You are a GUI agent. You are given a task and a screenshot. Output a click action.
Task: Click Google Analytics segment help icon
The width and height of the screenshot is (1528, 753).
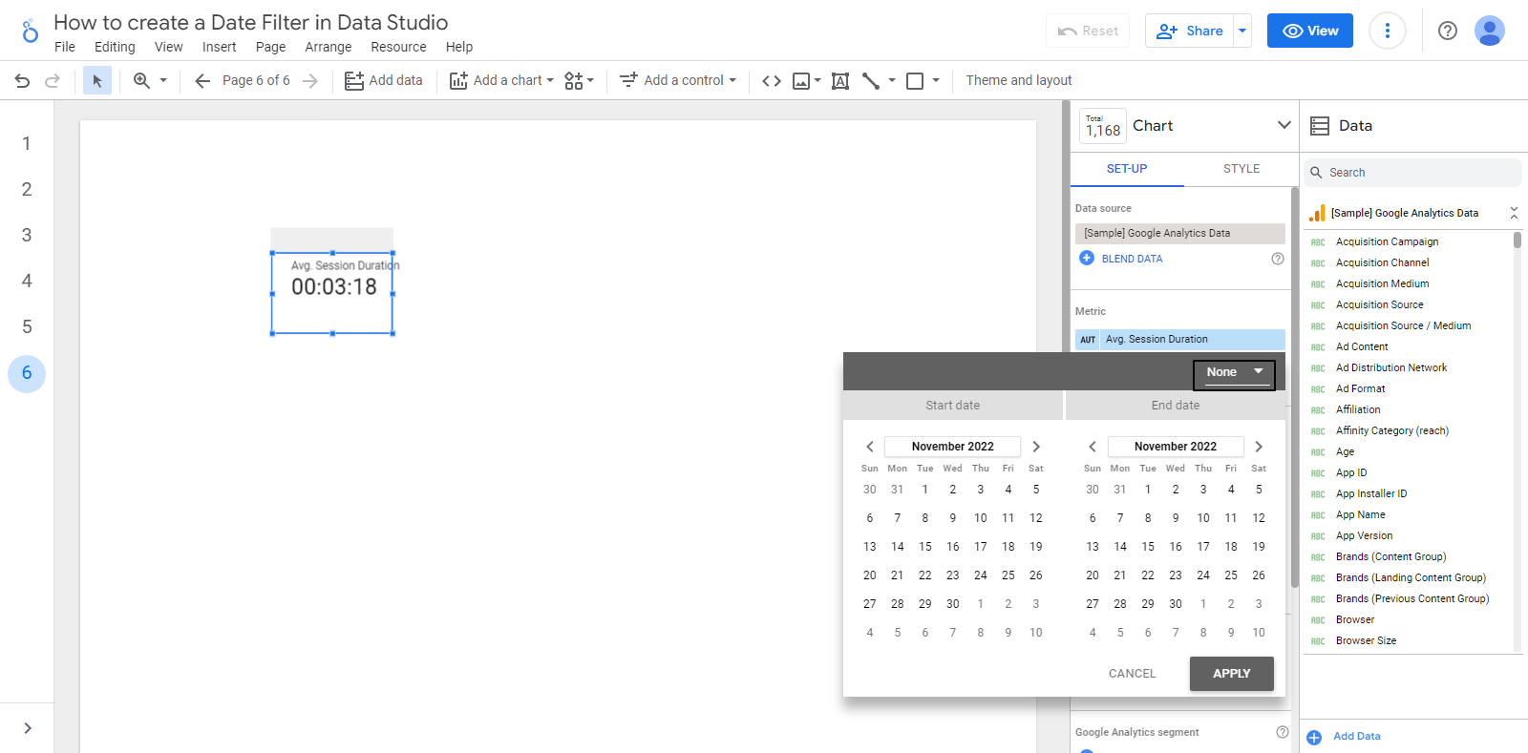point(1283,732)
